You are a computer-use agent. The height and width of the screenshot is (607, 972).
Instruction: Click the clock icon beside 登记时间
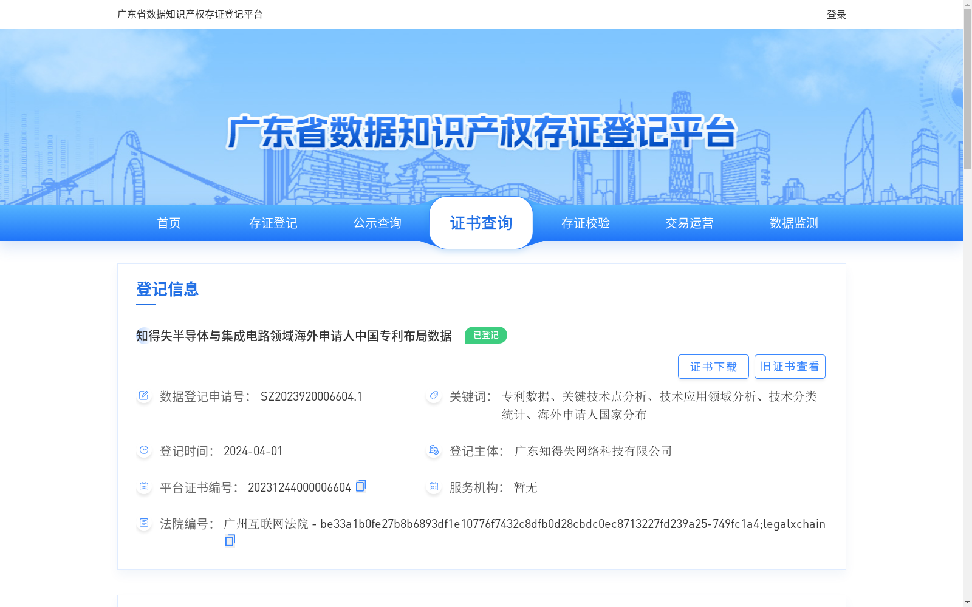(x=144, y=450)
